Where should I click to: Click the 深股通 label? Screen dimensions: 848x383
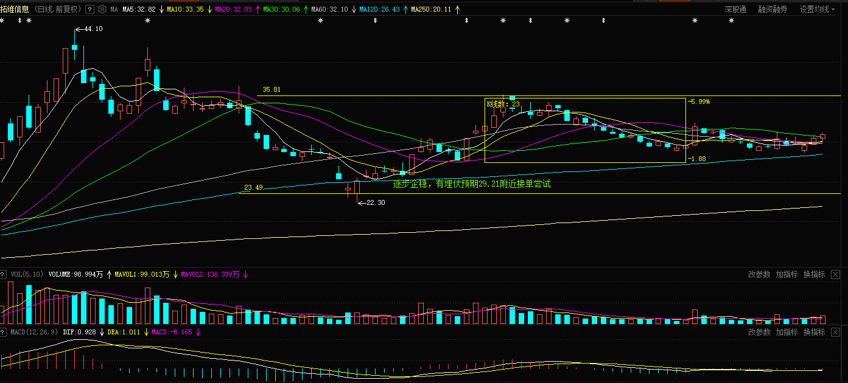(735, 9)
